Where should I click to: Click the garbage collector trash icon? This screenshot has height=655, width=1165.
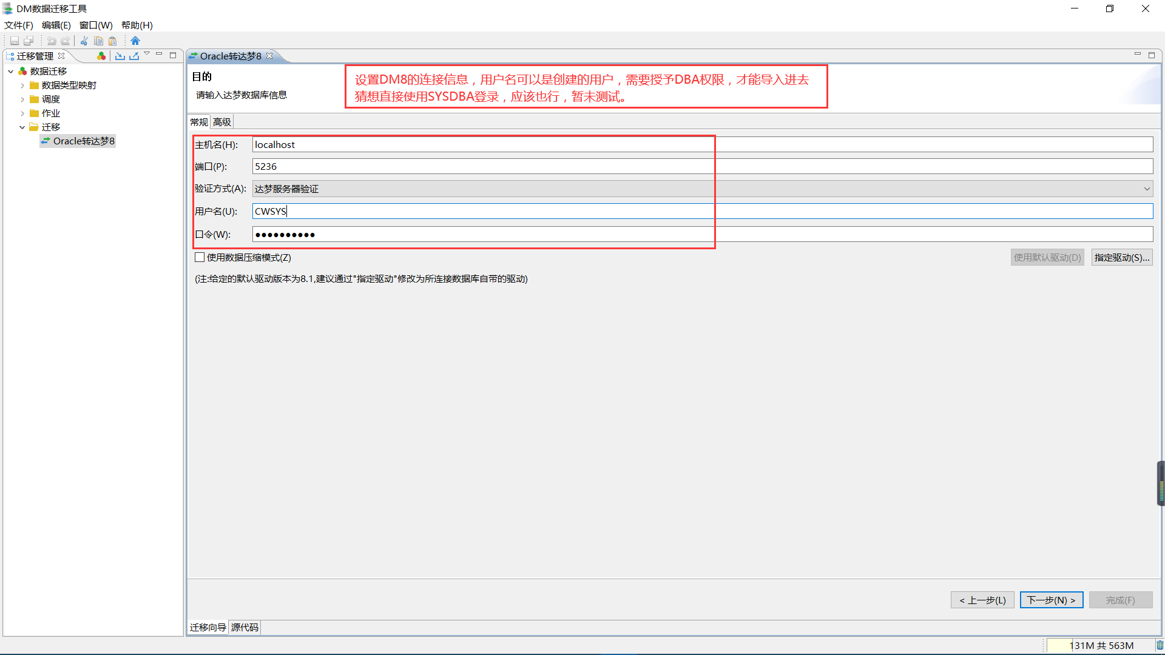coord(1160,645)
